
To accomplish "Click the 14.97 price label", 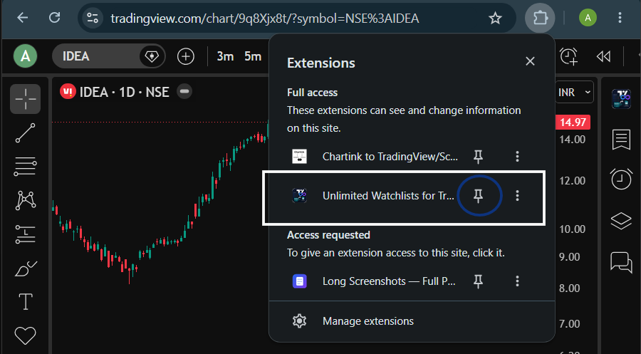I will pyautogui.click(x=573, y=123).
